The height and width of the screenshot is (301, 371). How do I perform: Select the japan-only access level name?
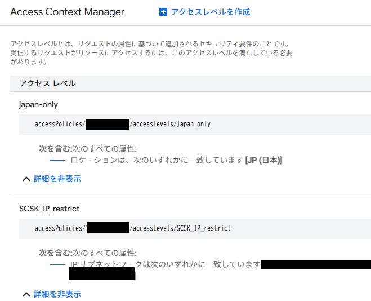point(38,104)
